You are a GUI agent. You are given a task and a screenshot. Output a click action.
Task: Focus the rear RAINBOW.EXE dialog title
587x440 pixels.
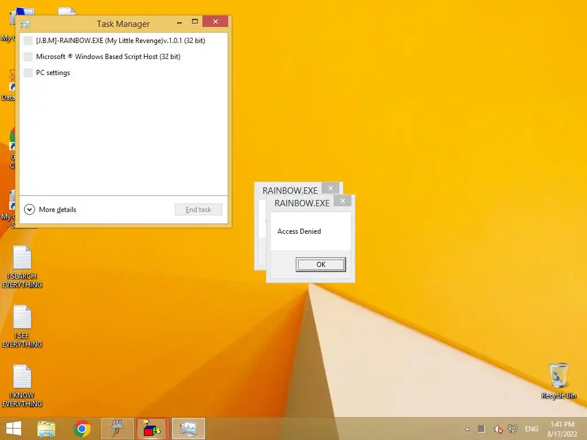[289, 190]
